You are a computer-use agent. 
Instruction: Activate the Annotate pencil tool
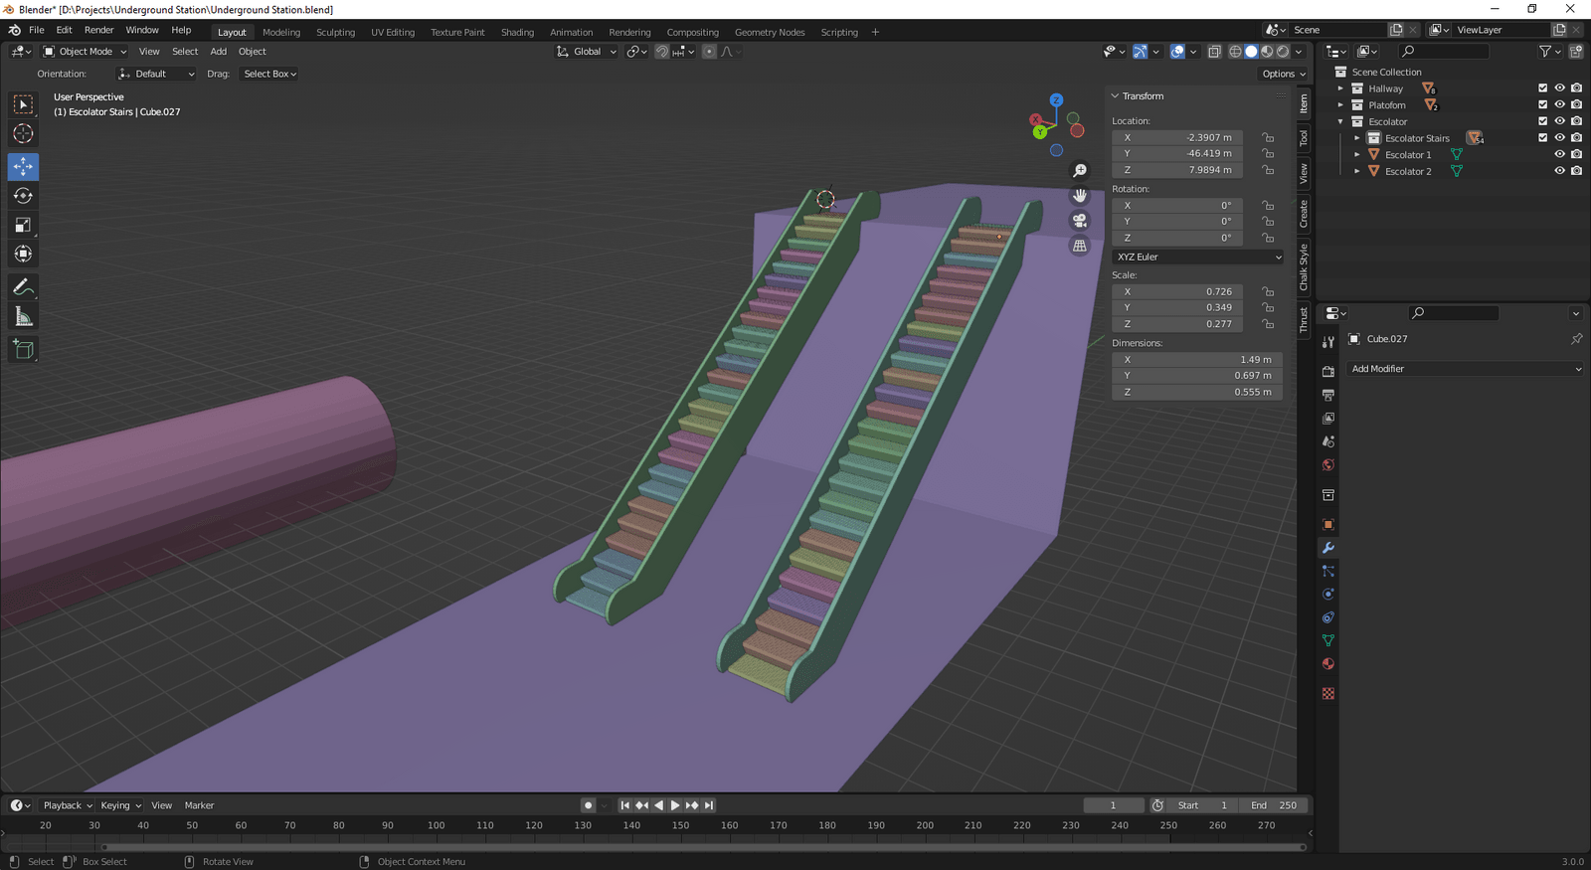point(23,287)
